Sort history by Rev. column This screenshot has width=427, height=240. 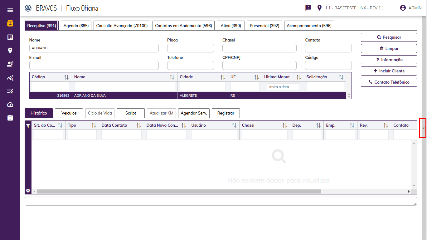coord(386,125)
